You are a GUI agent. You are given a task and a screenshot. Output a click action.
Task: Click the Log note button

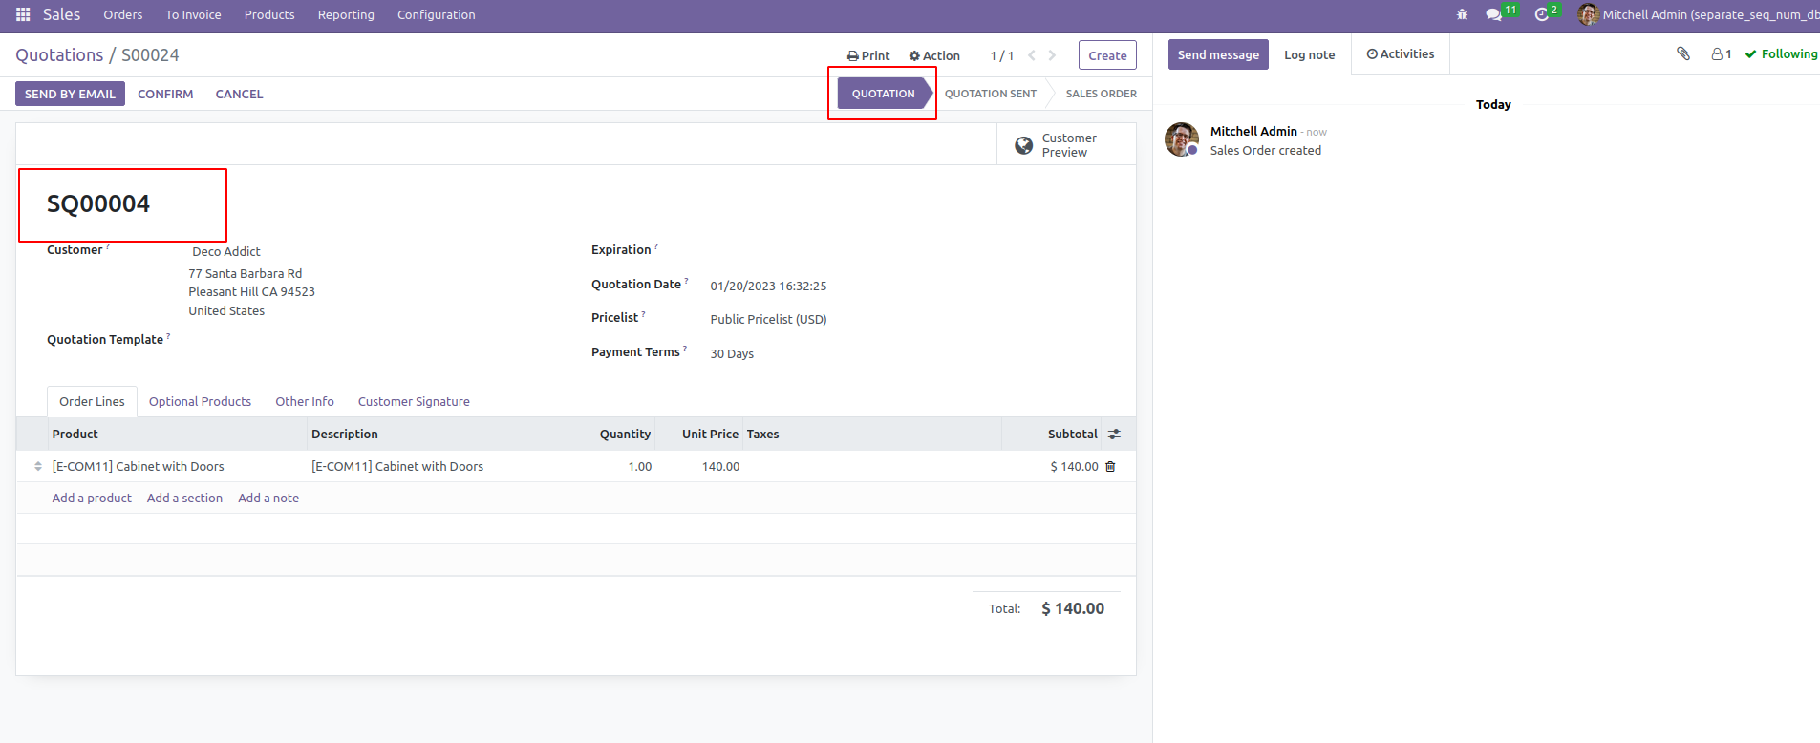pyautogui.click(x=1309, y=54)
